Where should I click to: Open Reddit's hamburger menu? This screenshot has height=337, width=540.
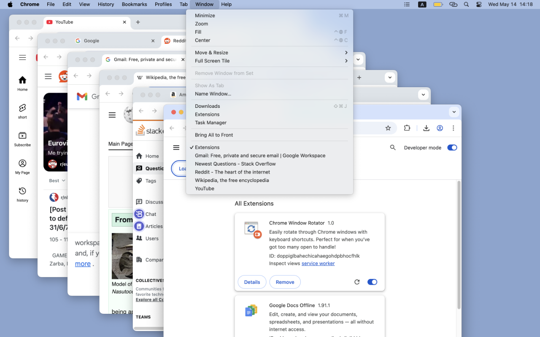(48, 76)
